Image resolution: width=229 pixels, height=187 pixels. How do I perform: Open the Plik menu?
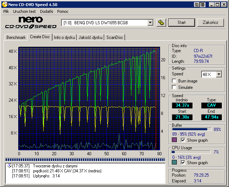pos(6,11)
